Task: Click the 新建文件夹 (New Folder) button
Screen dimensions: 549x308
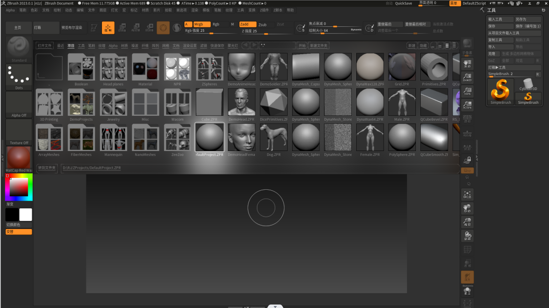Action: point(318,46)
